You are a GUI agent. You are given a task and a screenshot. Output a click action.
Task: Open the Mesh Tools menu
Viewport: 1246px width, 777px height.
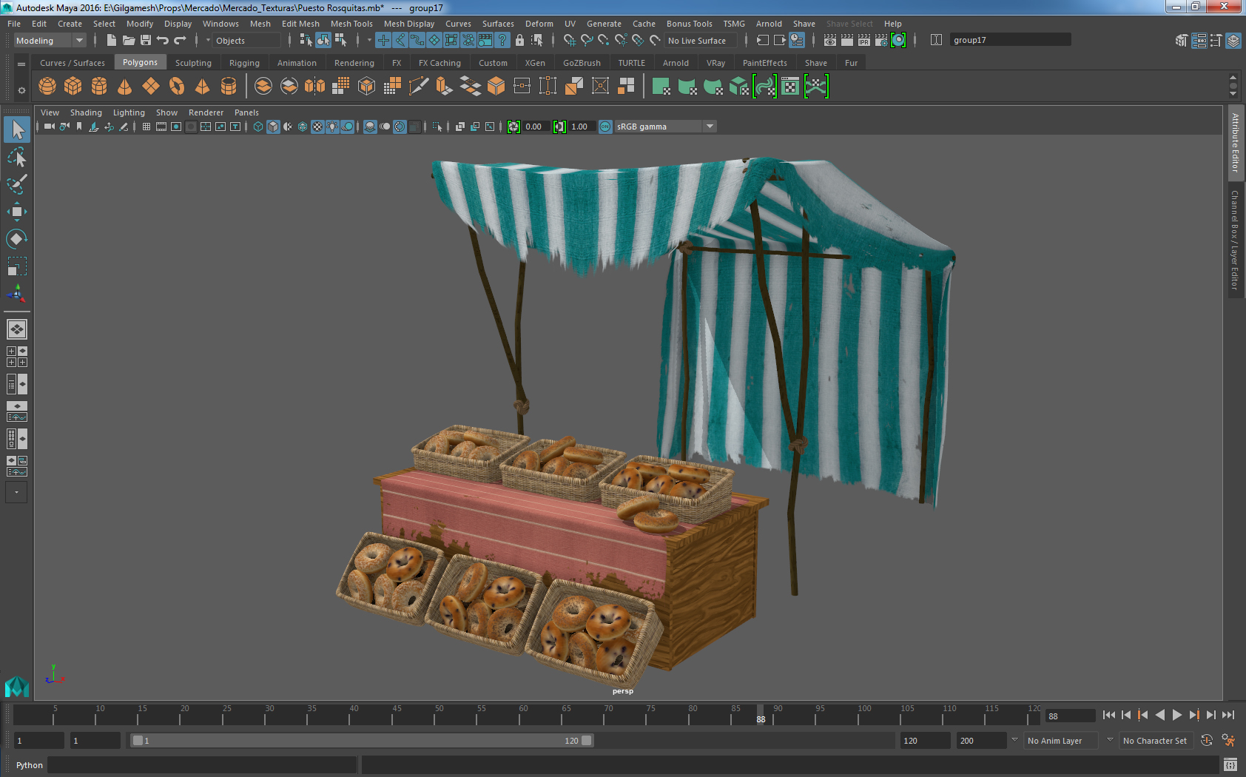pyautogui.click(x=351, y=24)
